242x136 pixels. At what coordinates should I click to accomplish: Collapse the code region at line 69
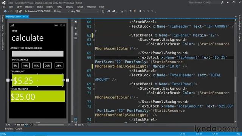click(94, 84)
